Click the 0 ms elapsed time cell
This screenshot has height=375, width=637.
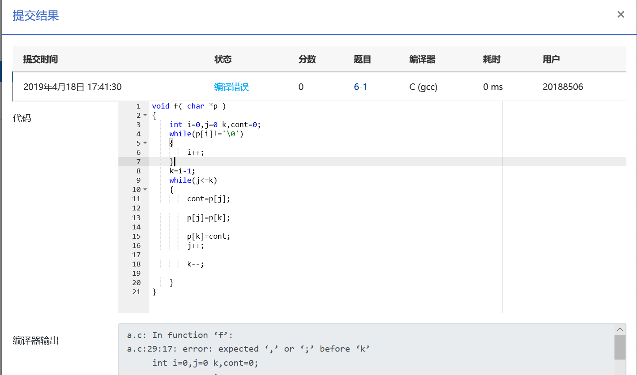(493, 87)
